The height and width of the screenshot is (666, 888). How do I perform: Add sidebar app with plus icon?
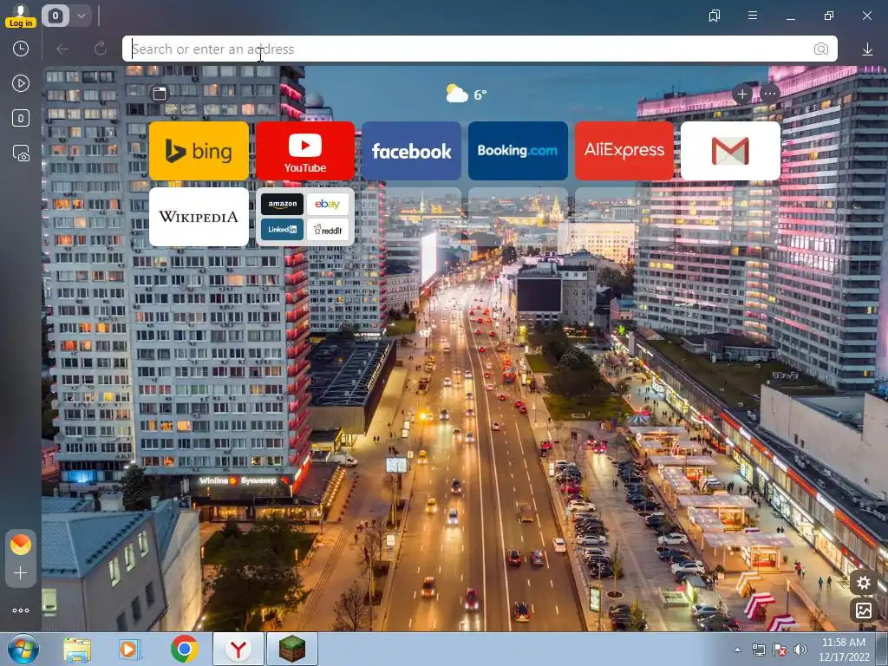pyautogui.click(x=21, y=573)
